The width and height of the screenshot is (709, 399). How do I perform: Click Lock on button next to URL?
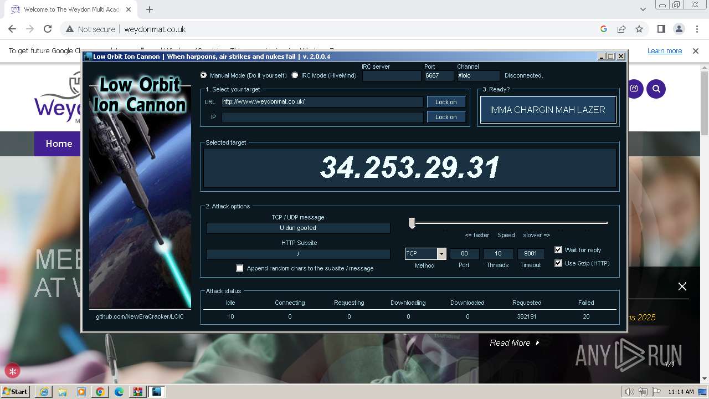(x=446, y=102)
